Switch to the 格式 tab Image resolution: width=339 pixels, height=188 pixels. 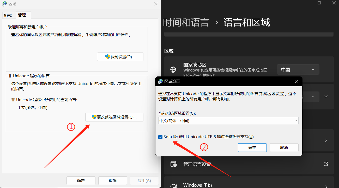coord(8,15)
